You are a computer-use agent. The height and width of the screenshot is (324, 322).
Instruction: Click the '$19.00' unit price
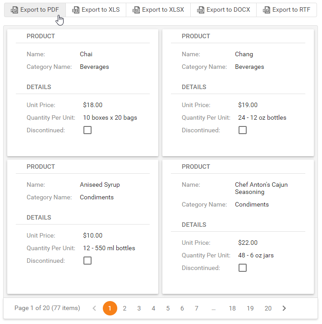[248, 105]
